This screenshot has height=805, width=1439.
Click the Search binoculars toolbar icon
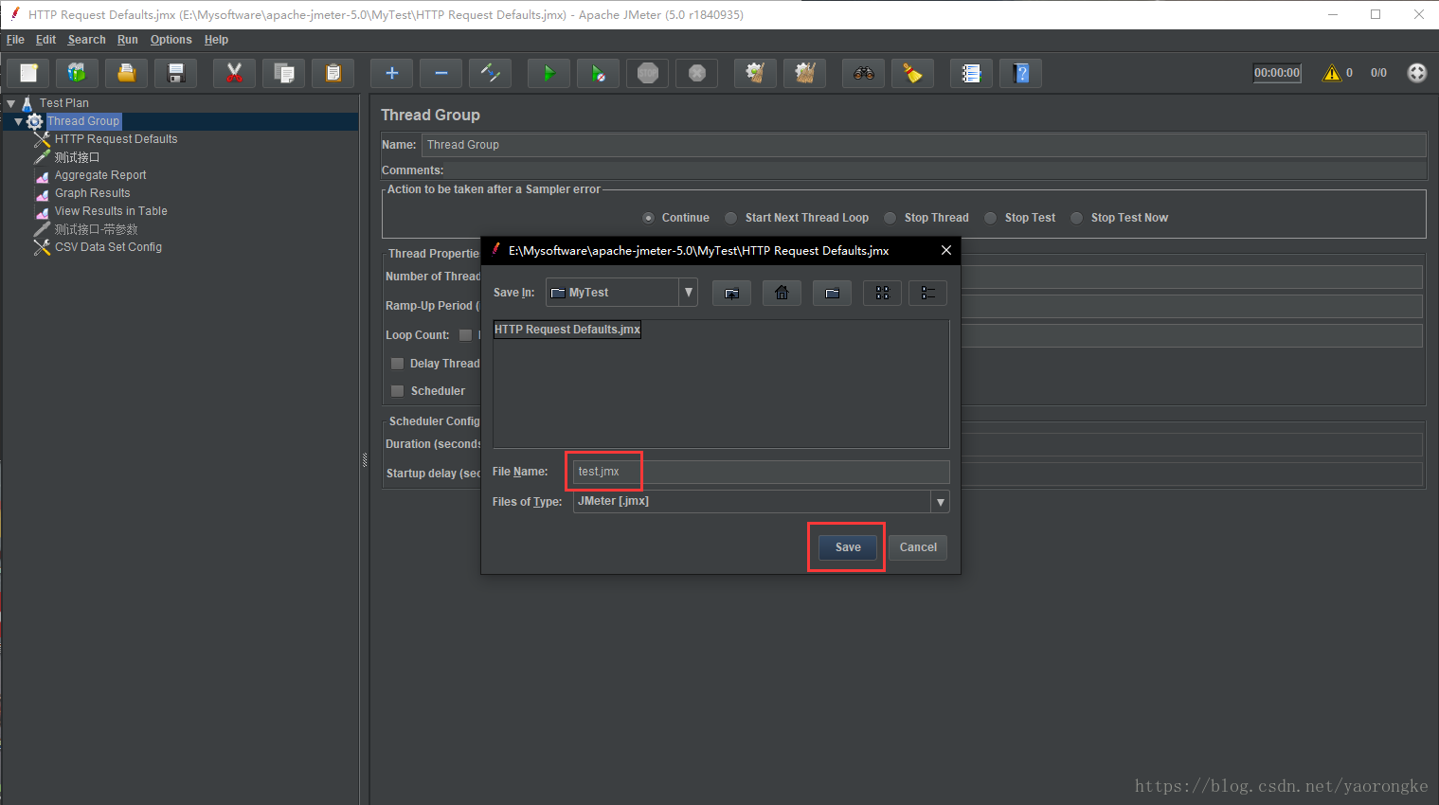coord(863,73)
